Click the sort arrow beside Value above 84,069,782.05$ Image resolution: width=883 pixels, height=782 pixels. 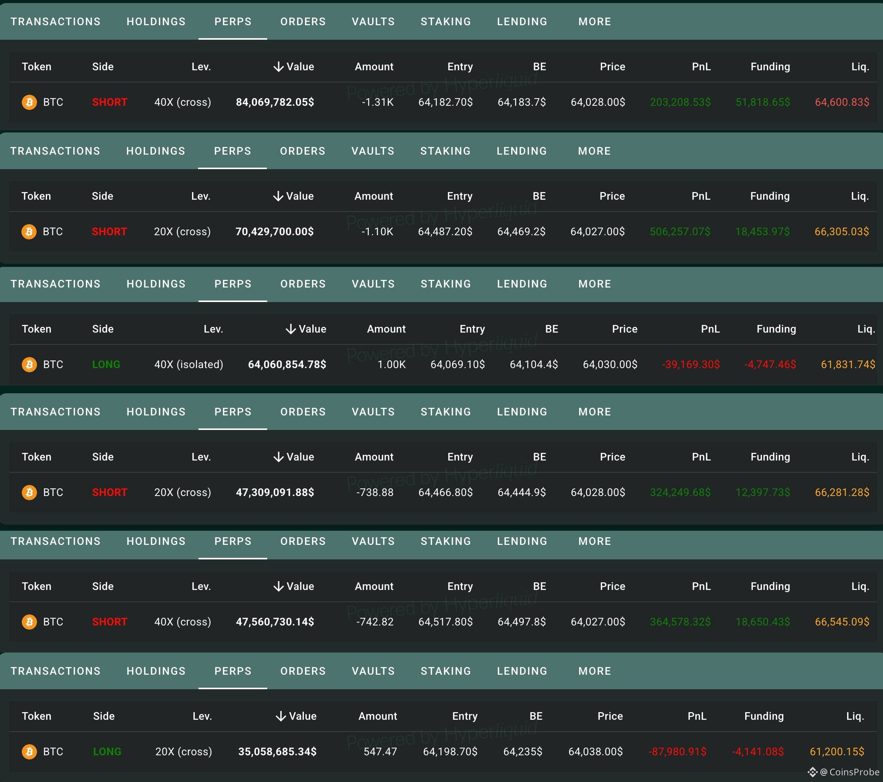pos(279,67)
